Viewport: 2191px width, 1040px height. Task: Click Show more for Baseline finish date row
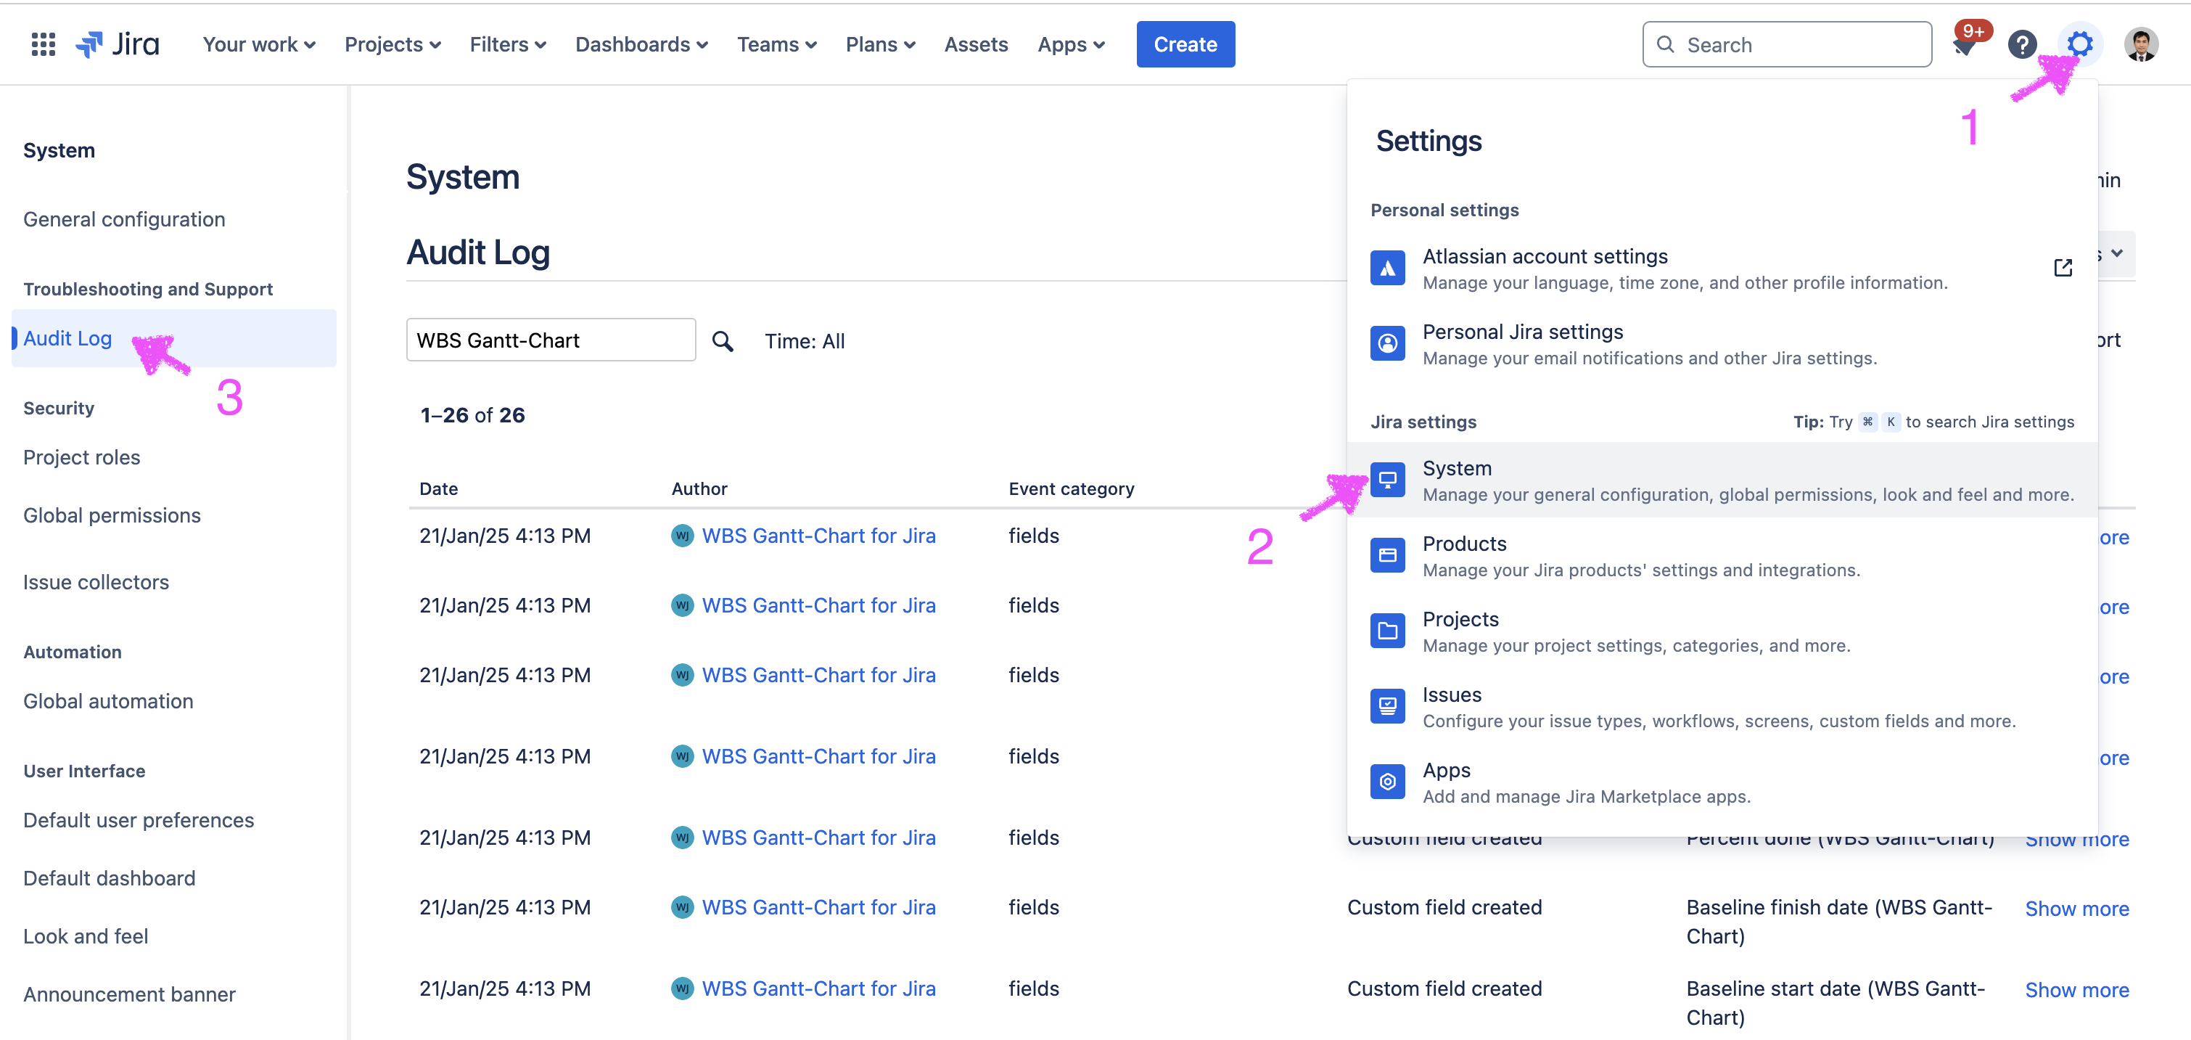2076,909
